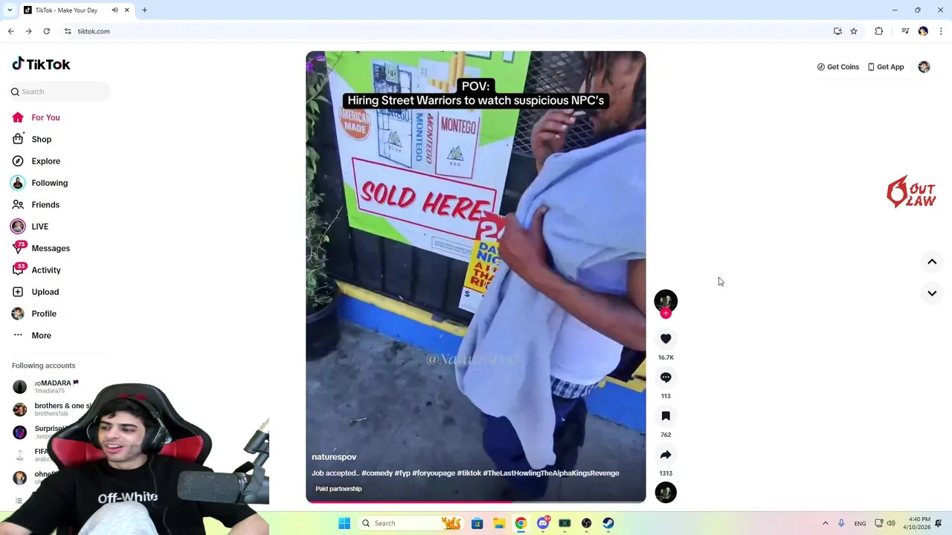
Task: Open OBS Studio from taskbar
Action: 587,523
